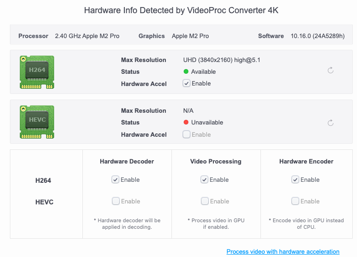Click the red Unavailable status indicator
The height and width of the screenshot is (257, 357).
pyautogui.click(x=186, y=123)
